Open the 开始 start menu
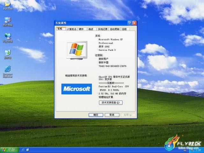Viewport: 204px width, 153px height. (x=10, y=150)
